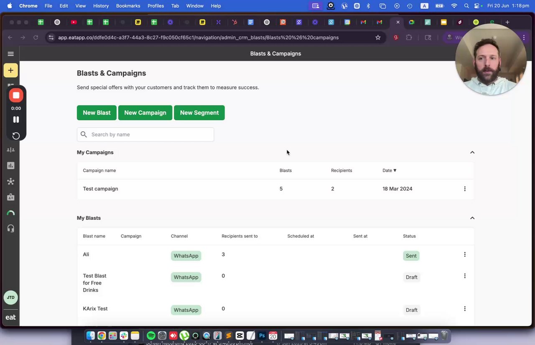Open the network hub icon in sidebar

pyautogui.click(x=11, y=181)
